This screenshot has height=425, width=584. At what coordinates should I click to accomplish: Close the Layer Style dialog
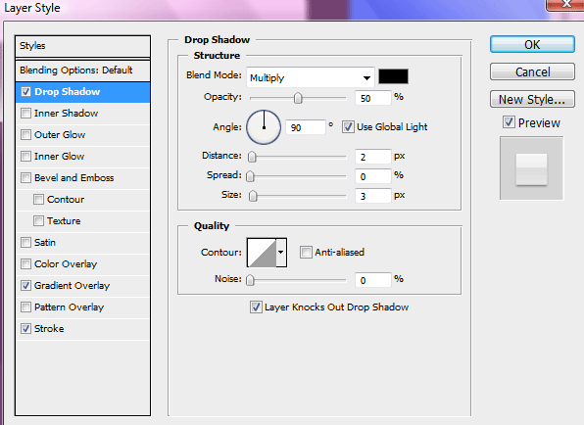[565, 5]
